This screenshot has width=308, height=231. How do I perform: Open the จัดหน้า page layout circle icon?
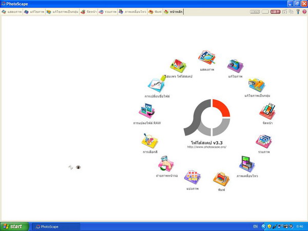point(267,111)
